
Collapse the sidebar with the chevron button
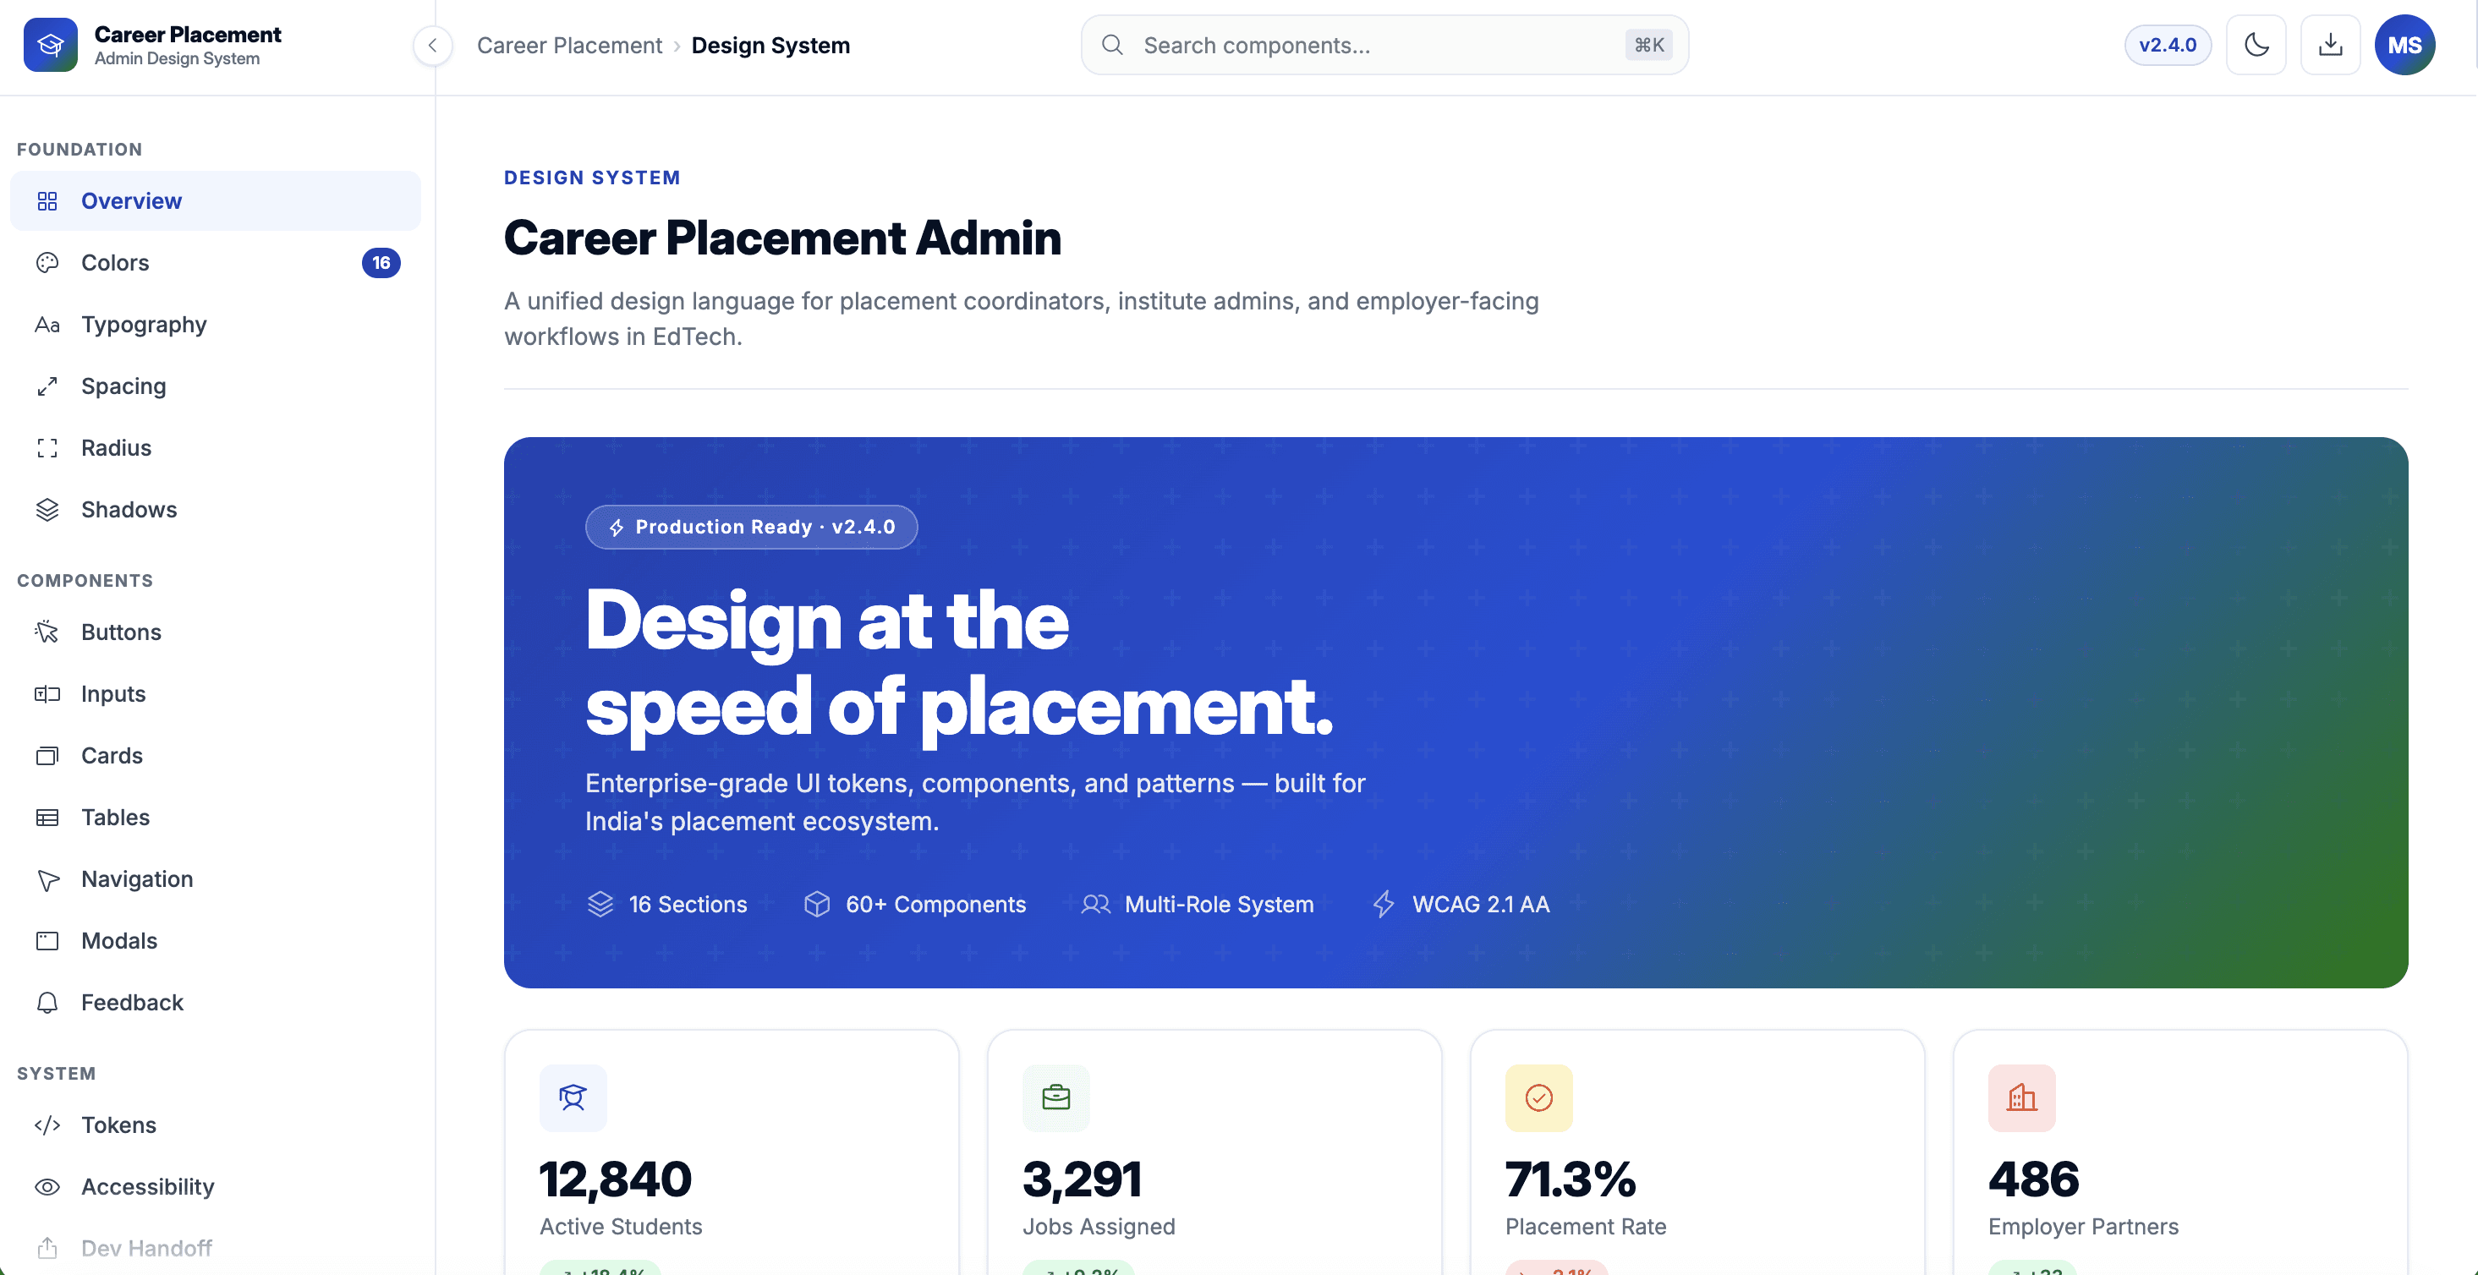(433, 45)
